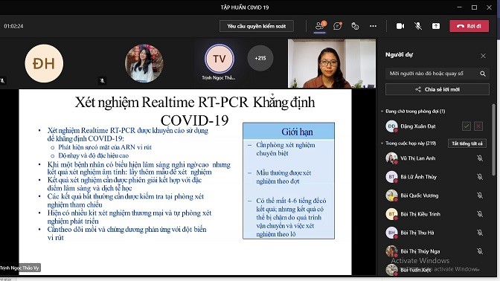
Task: Close the Người dự participants panel
Action: [x=483, y=56]
